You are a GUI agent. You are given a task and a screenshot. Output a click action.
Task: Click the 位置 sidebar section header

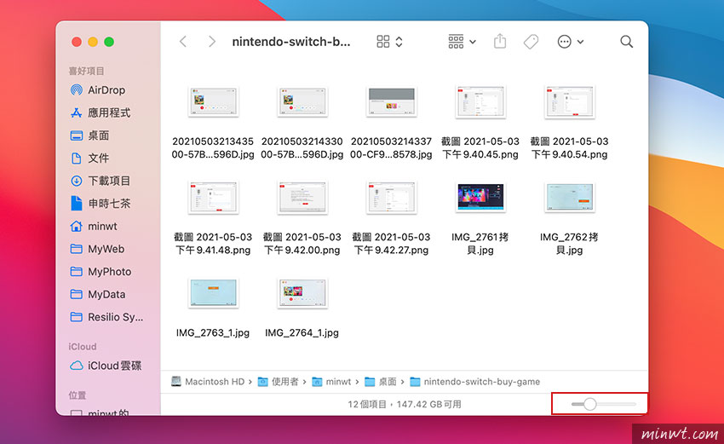pos(78,395)
